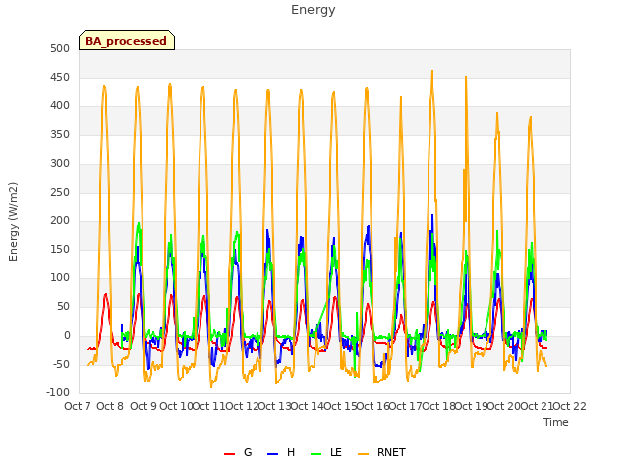Image resolution: width=629 pixels, height=472 pixels.
Task: Click the Energy chart title
Action: click(314, 10)
